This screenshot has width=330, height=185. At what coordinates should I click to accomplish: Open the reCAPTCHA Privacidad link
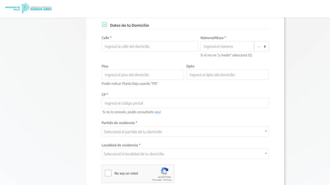[x=157, y=180]
